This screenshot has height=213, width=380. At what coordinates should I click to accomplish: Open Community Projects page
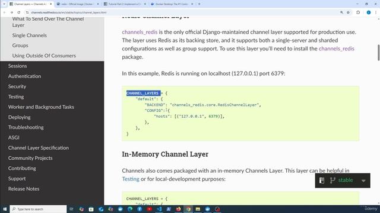click(30, 158)
